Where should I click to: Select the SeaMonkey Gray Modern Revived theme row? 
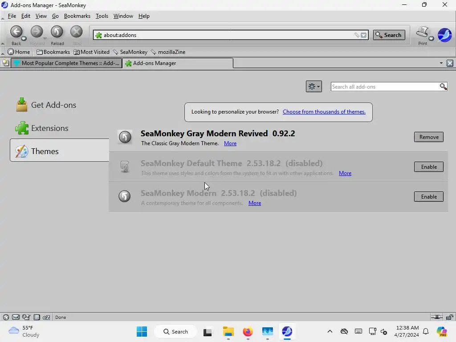278,137
